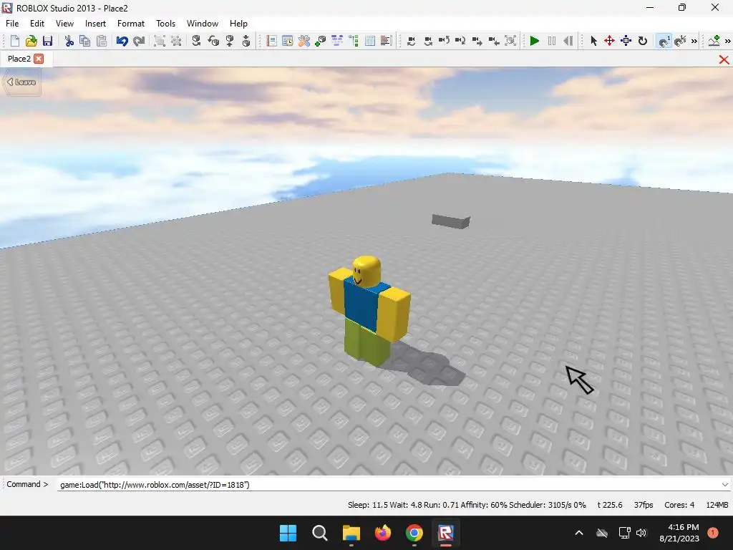Image resolution: width=733 pixels, height=550 pixels.
Task: Click the Insert object cube-plus icon
Action: pos(321,41)
